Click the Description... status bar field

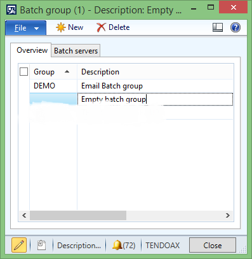(79, 246)
